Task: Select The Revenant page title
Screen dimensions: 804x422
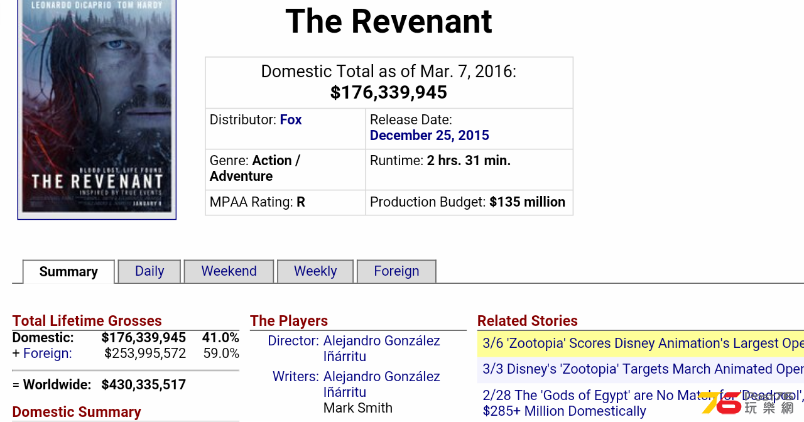Action: [x=389, y=21]
